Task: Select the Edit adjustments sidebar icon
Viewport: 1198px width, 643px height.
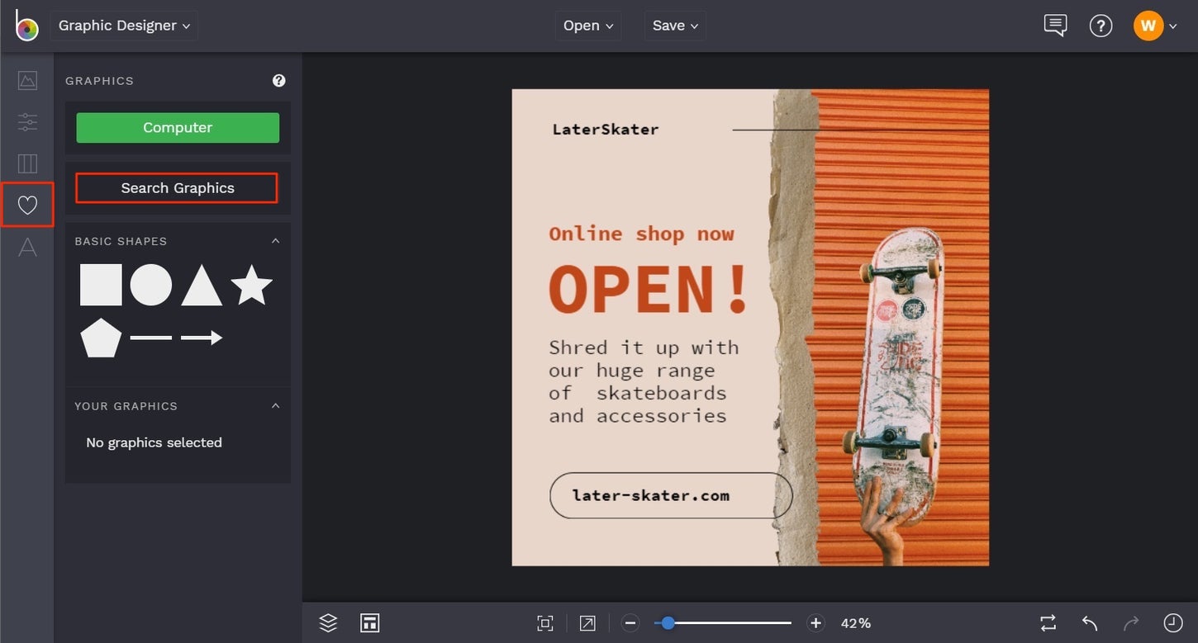Action: coord(27,121)
